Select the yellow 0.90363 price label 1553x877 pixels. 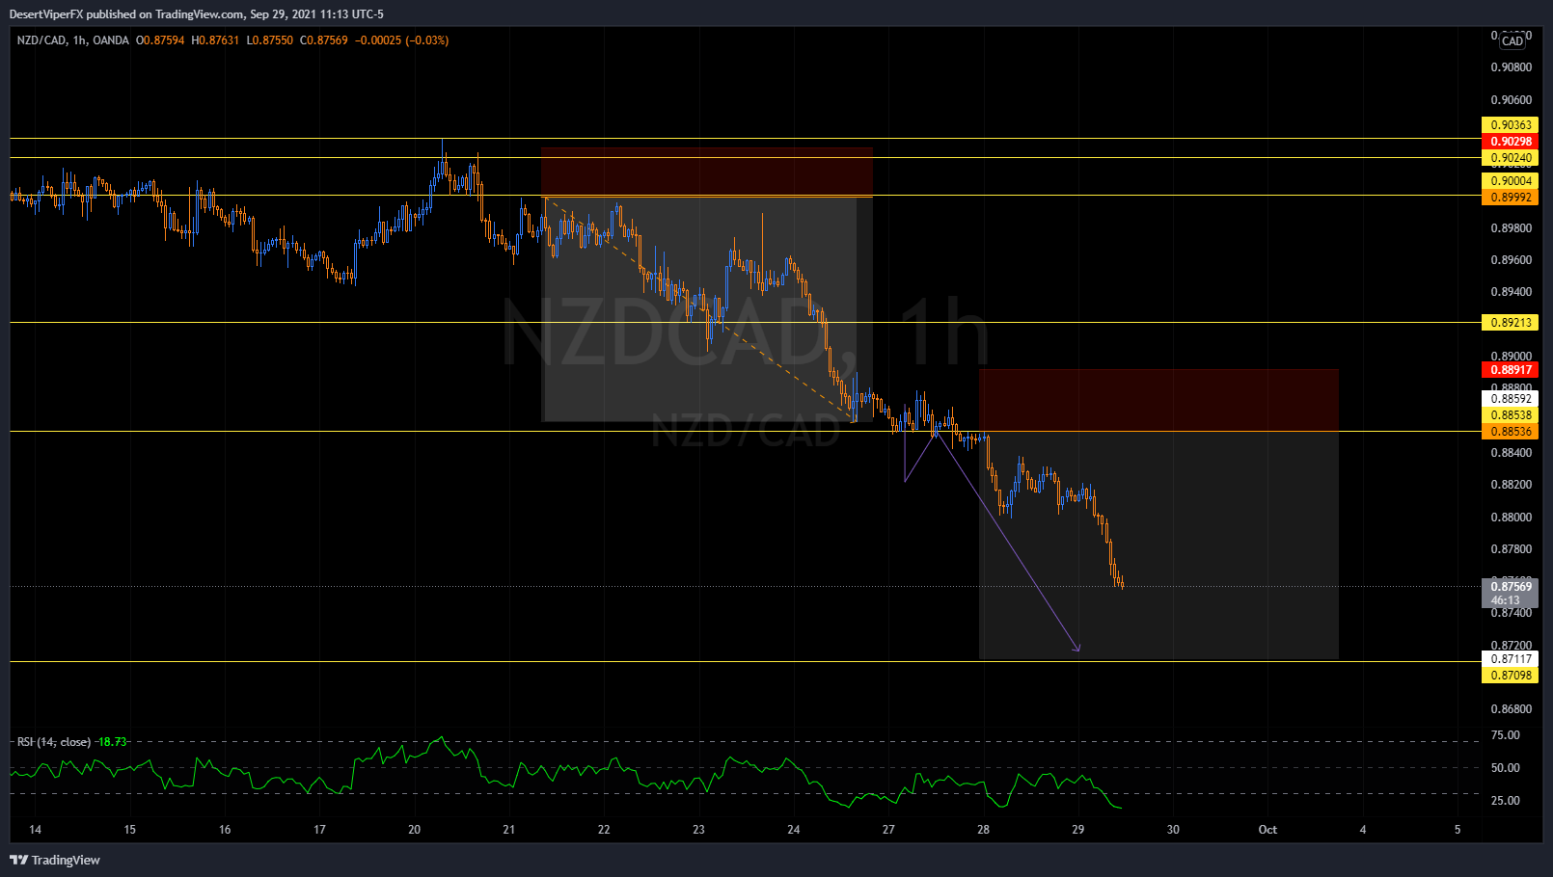point(1511,125)
